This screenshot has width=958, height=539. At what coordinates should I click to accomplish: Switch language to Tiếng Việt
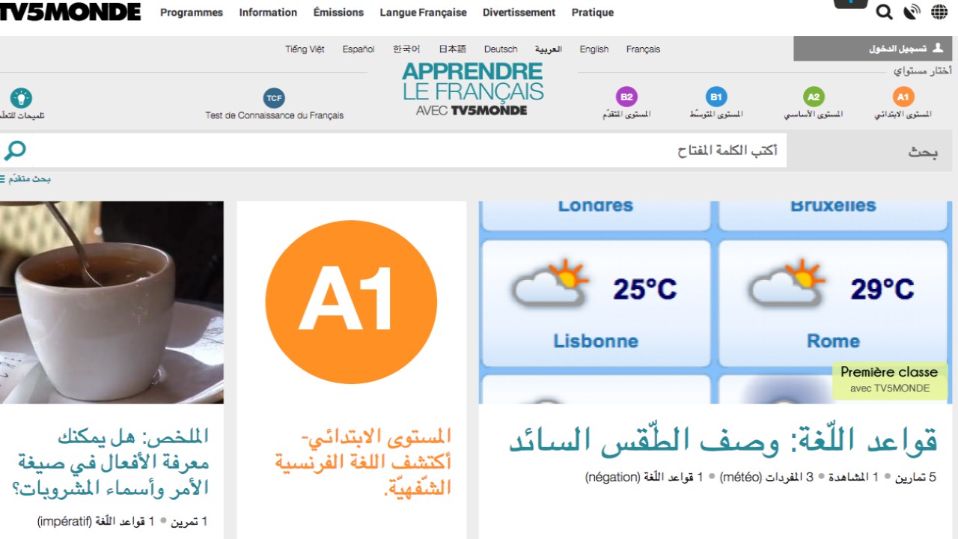click(305, 49)
